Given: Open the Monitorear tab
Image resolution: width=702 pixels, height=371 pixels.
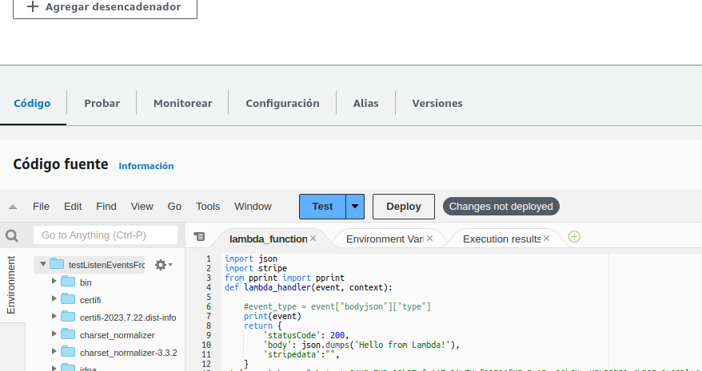Looking at the screenshot, I should click(182, 103).
